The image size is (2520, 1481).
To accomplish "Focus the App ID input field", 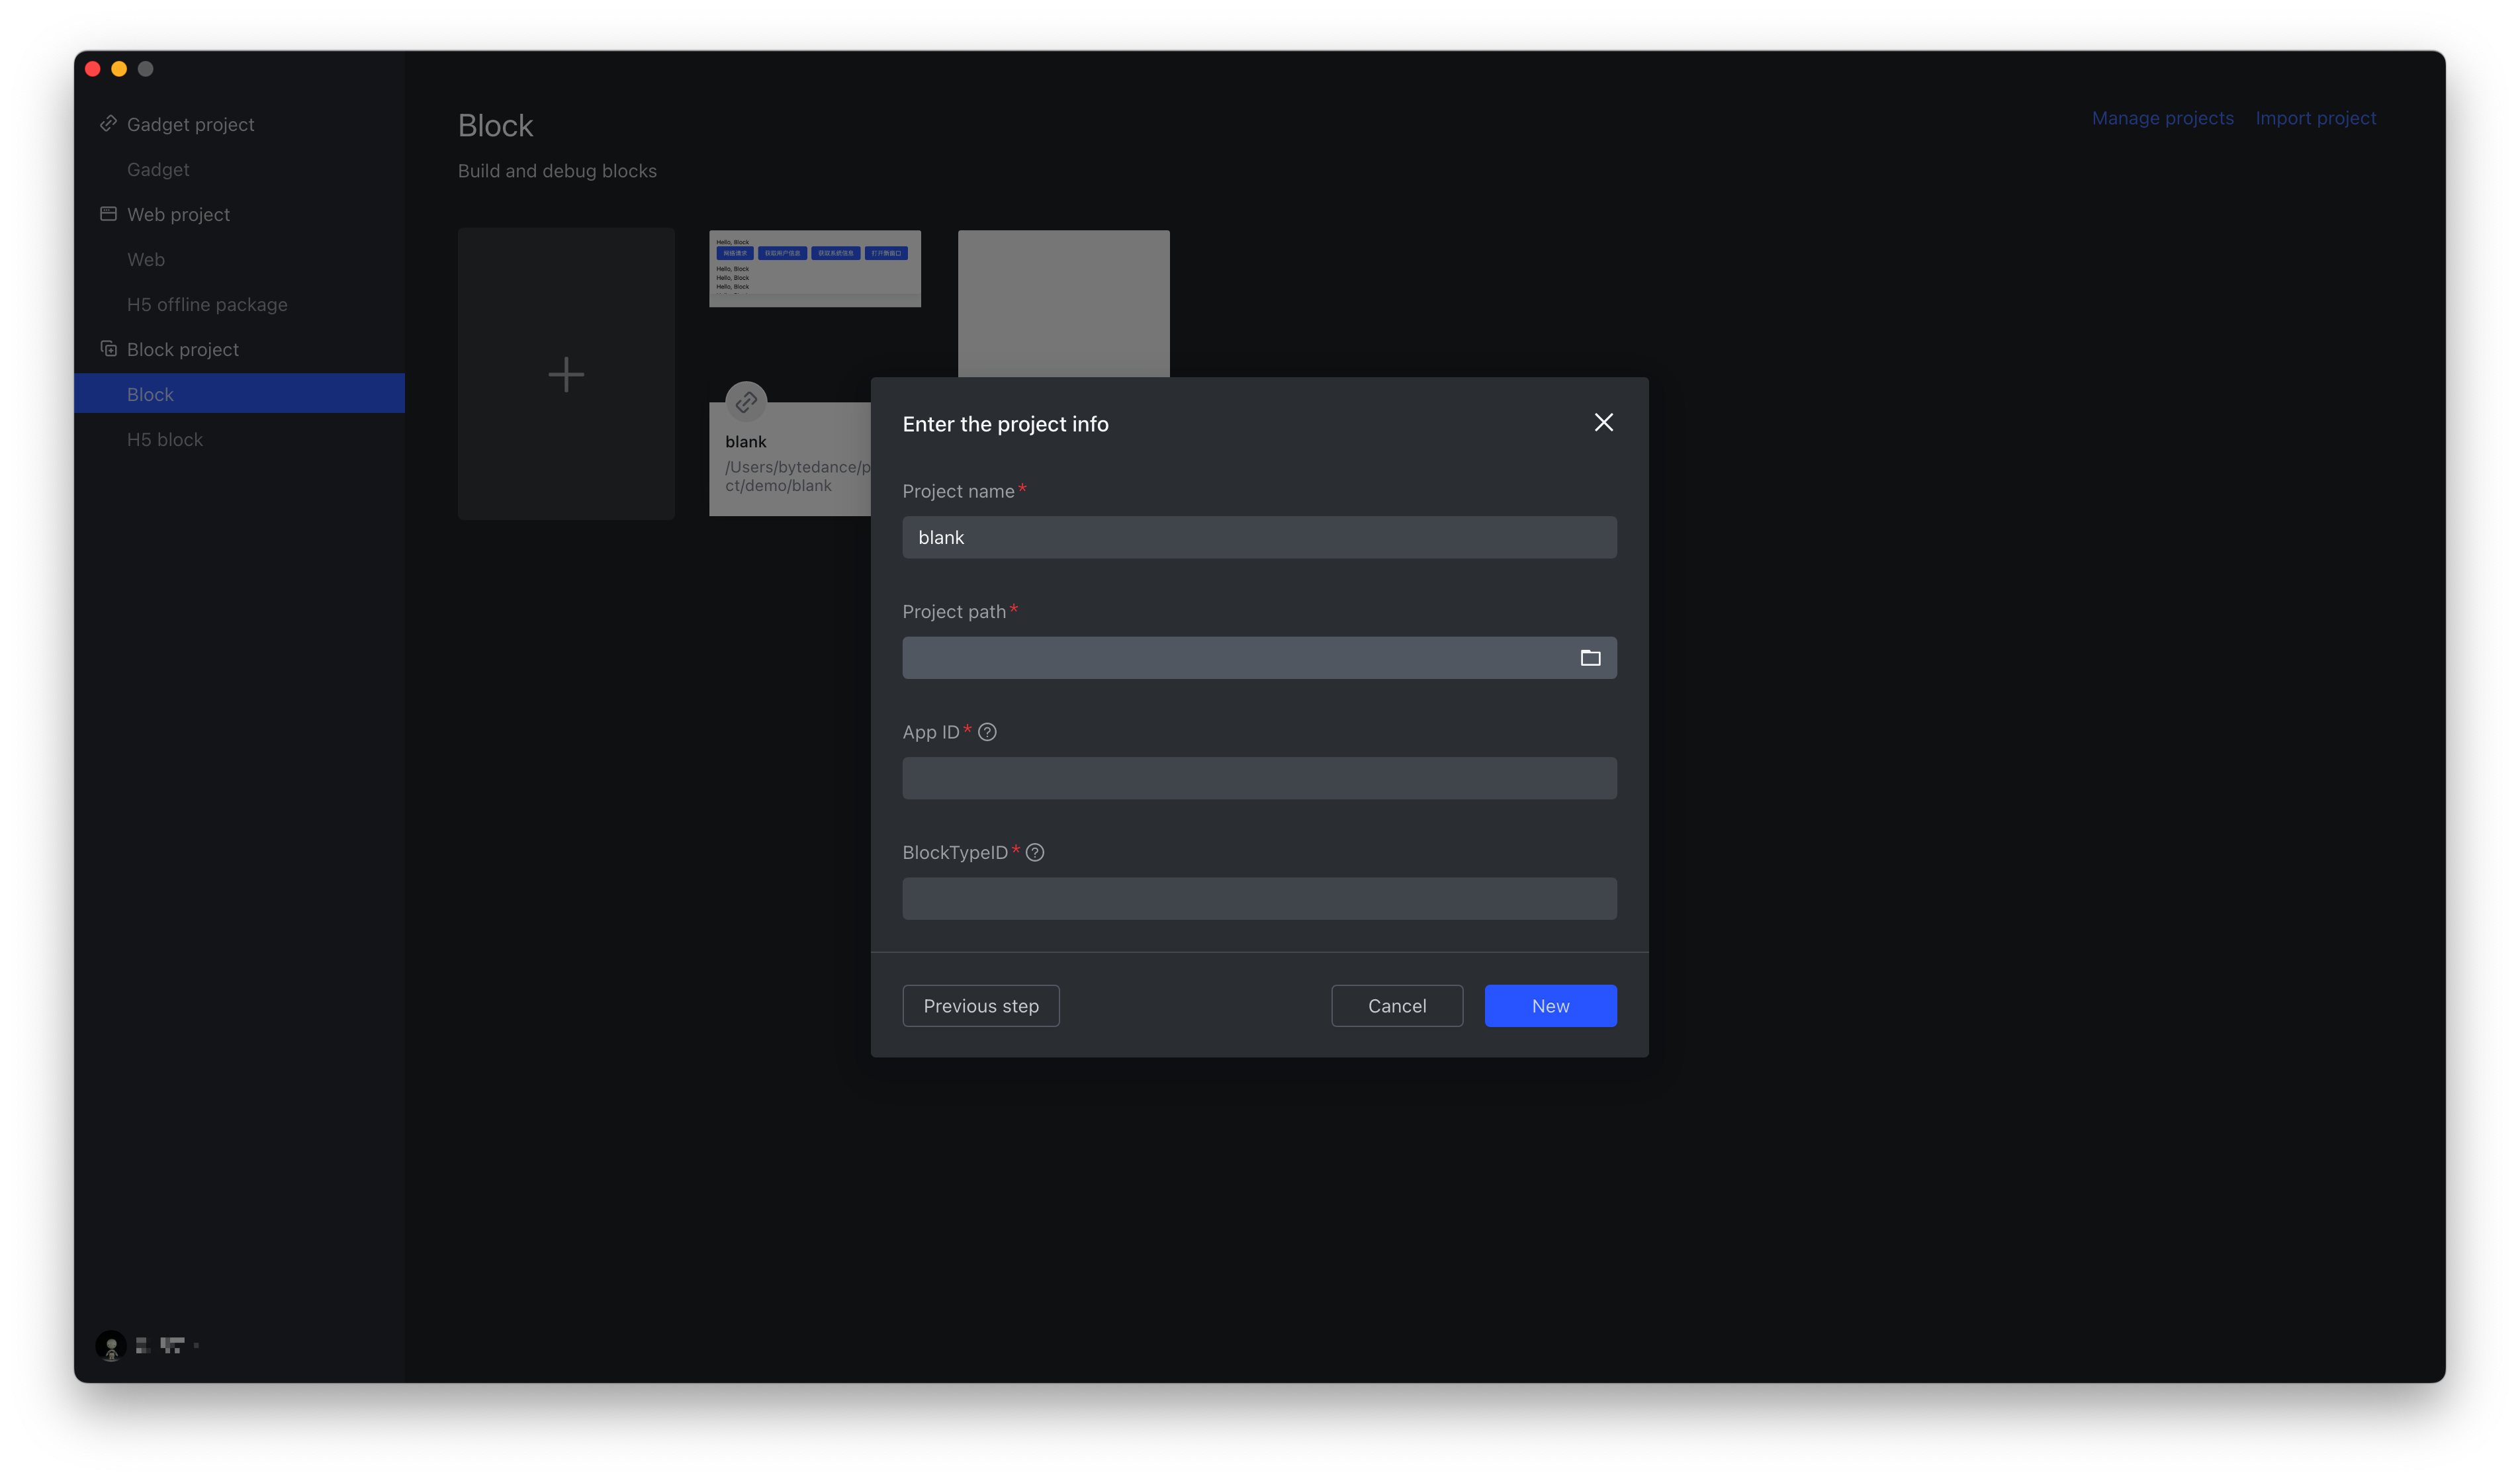I will coord(1259,778).
